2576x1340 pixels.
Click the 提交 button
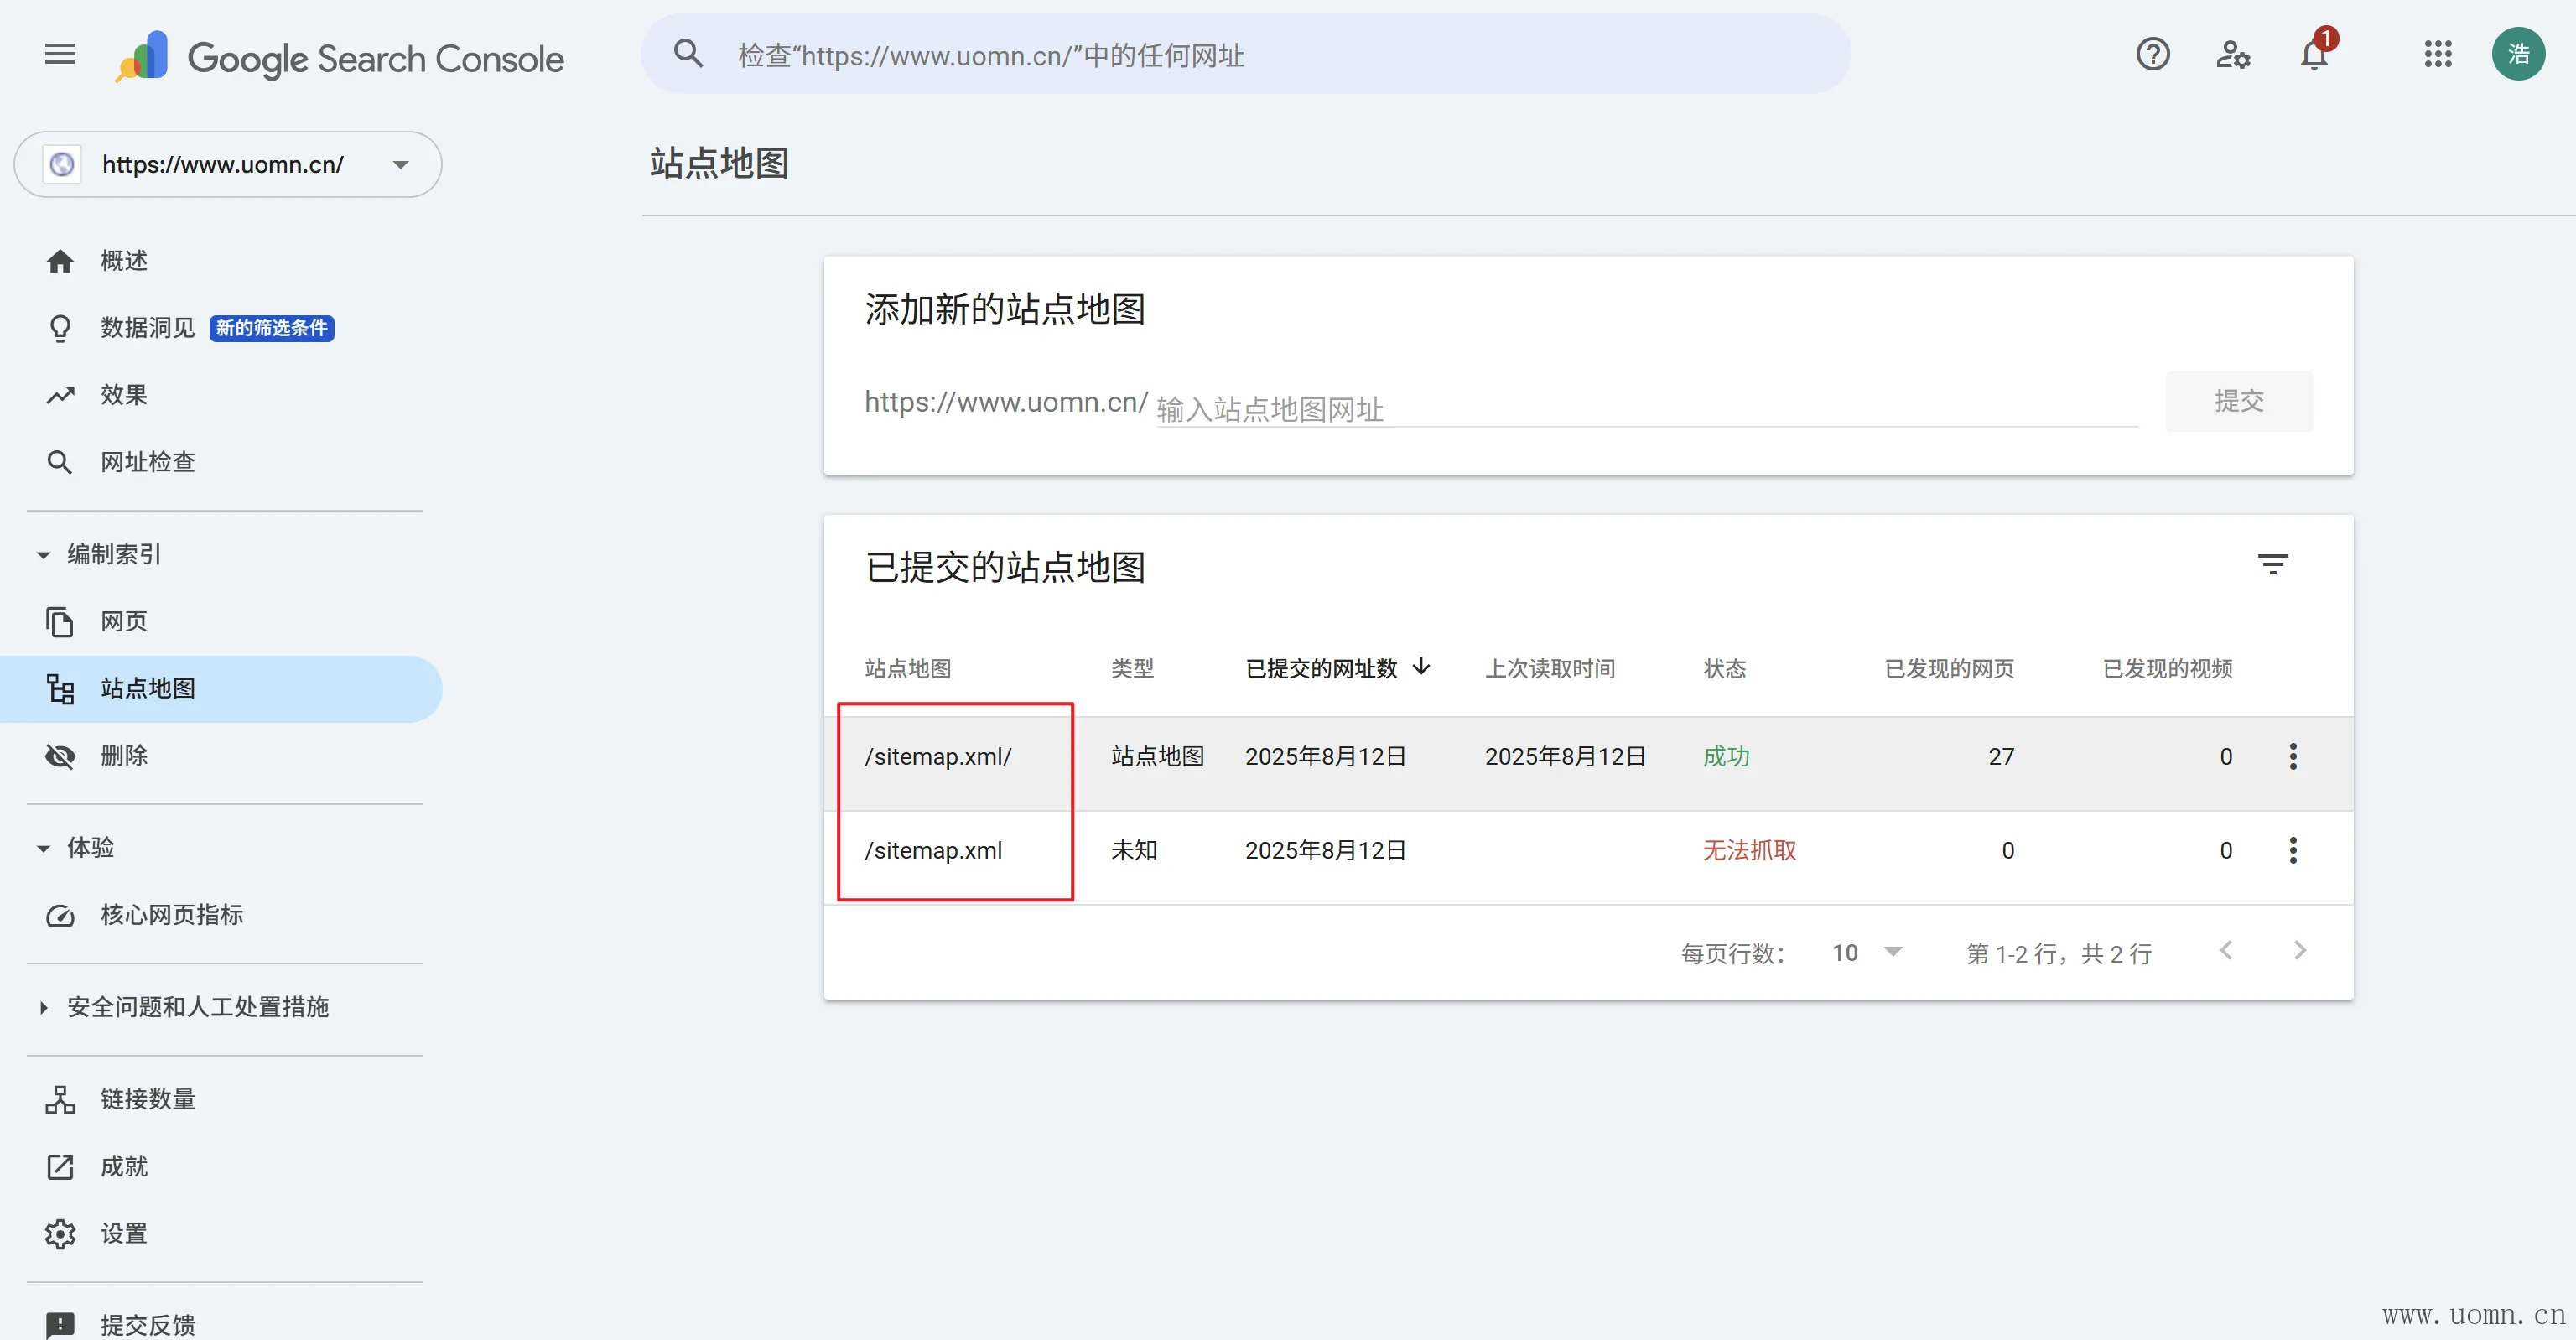[x=2238, y=402]
